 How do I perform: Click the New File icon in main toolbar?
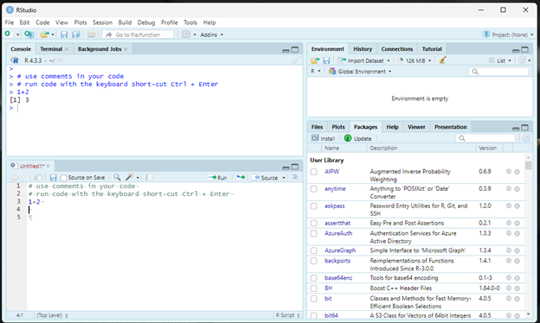tap(8, 34)
